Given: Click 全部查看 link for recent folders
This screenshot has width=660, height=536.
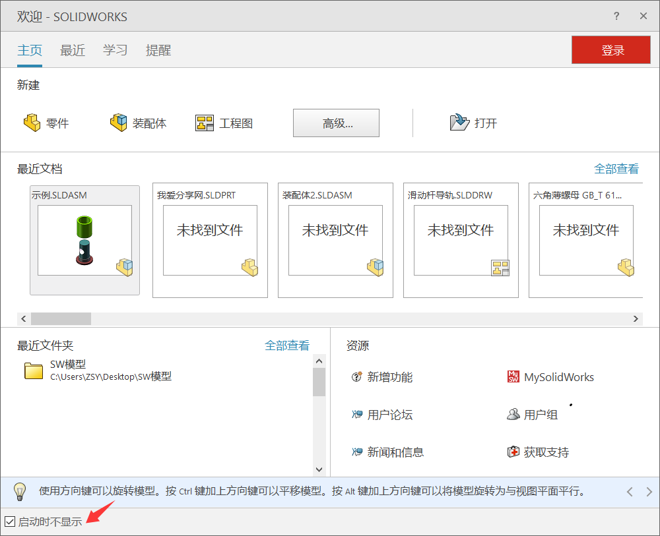Looking at the screenshot, I should 287,345.
